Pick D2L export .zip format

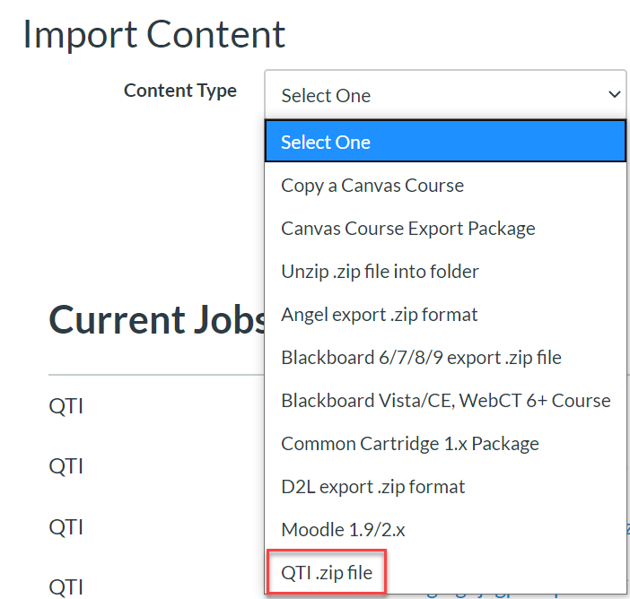click(x=373, y=487)
